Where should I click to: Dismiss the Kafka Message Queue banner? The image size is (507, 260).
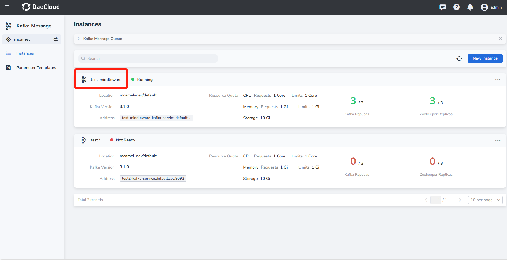[501, 39]
